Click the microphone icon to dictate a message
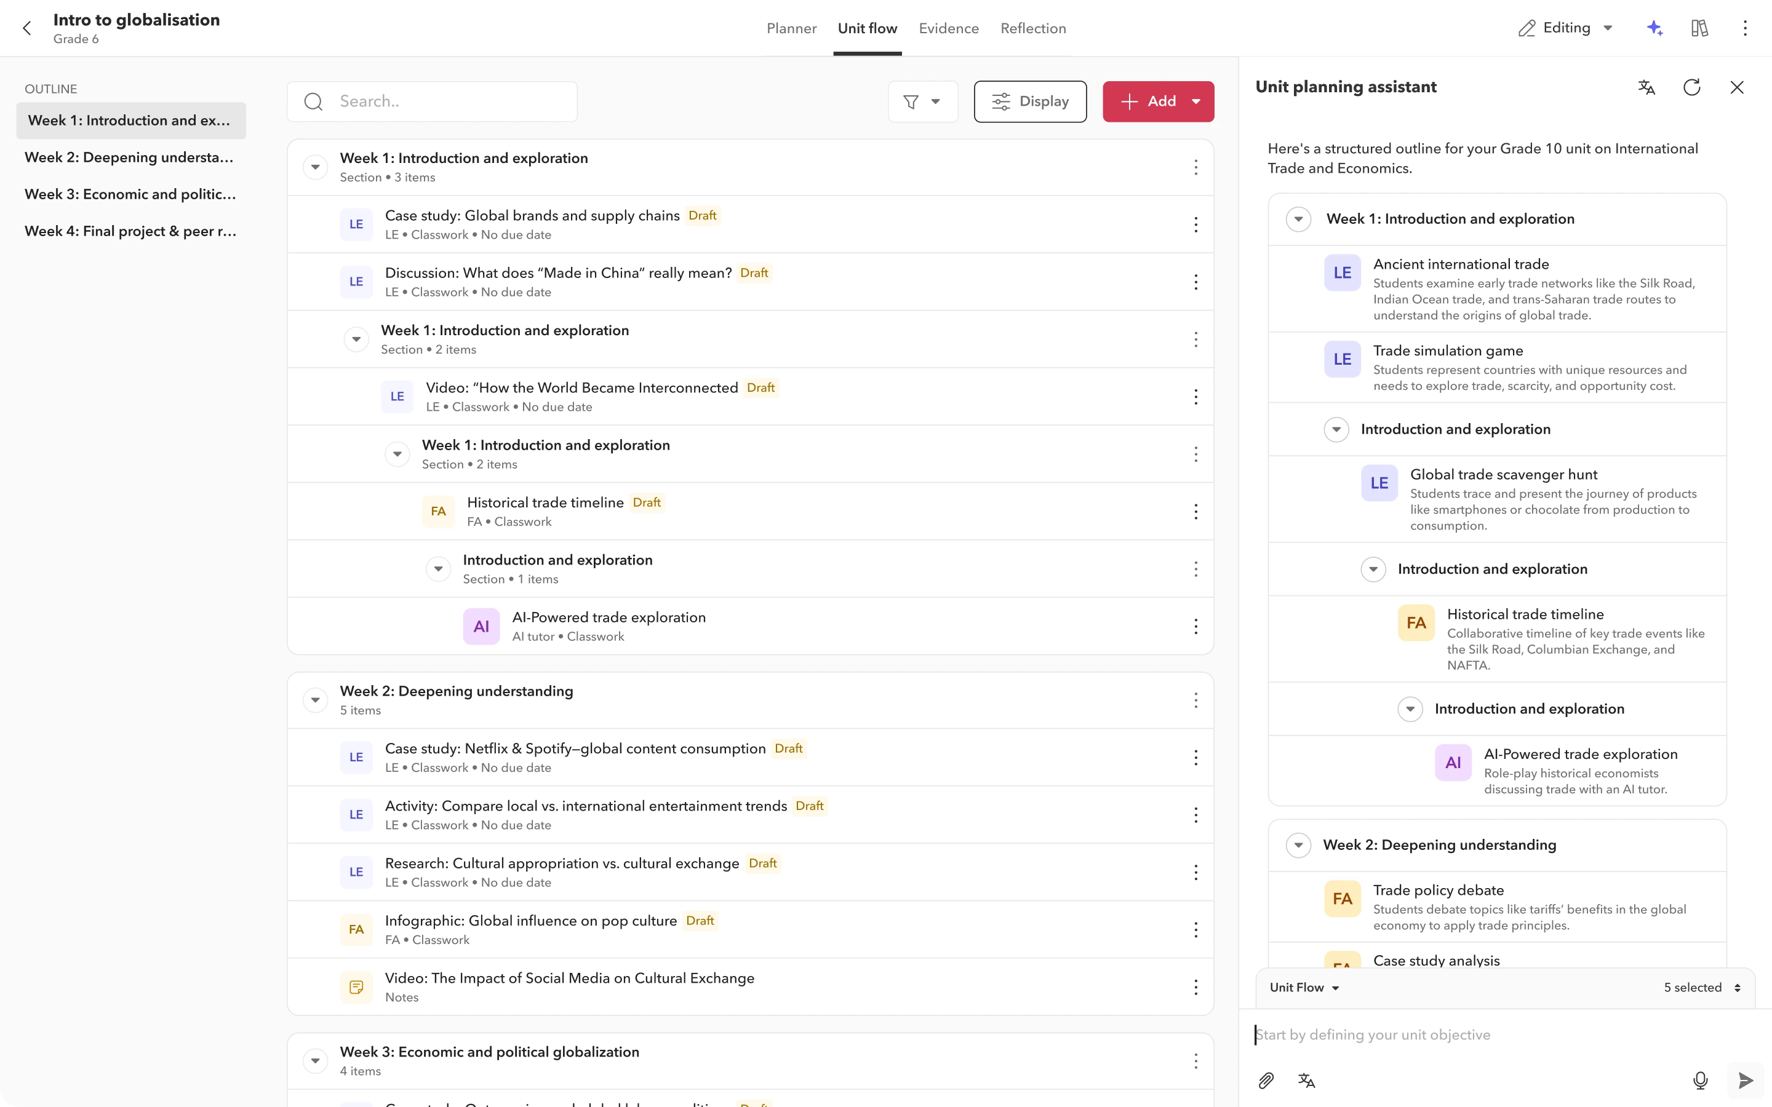Screen dimensions: 1772x1107 [1700, 1080]
